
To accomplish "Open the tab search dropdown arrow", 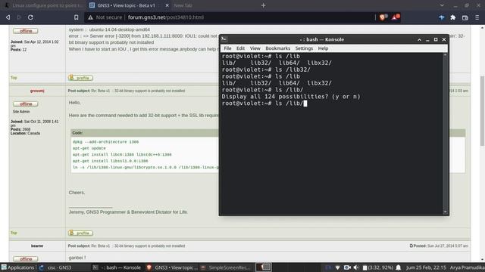I will [x=442, y=5].
